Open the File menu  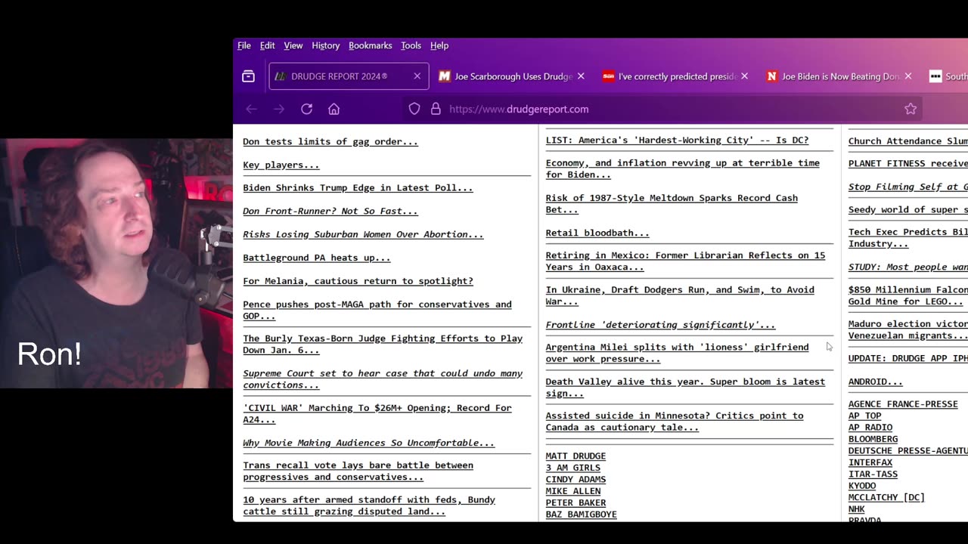pyautogui.click(x=244, y=45)
